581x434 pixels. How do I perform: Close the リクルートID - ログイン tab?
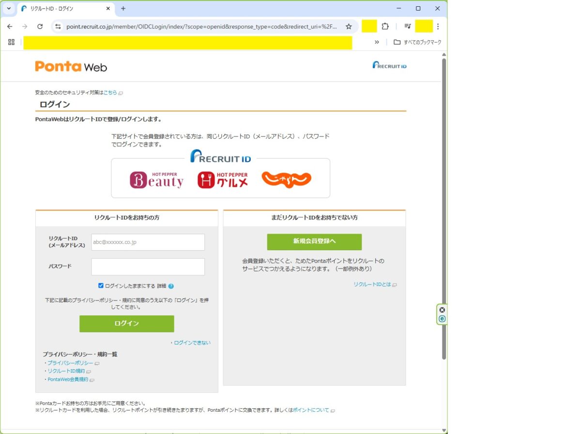click(x=107, y=9)
